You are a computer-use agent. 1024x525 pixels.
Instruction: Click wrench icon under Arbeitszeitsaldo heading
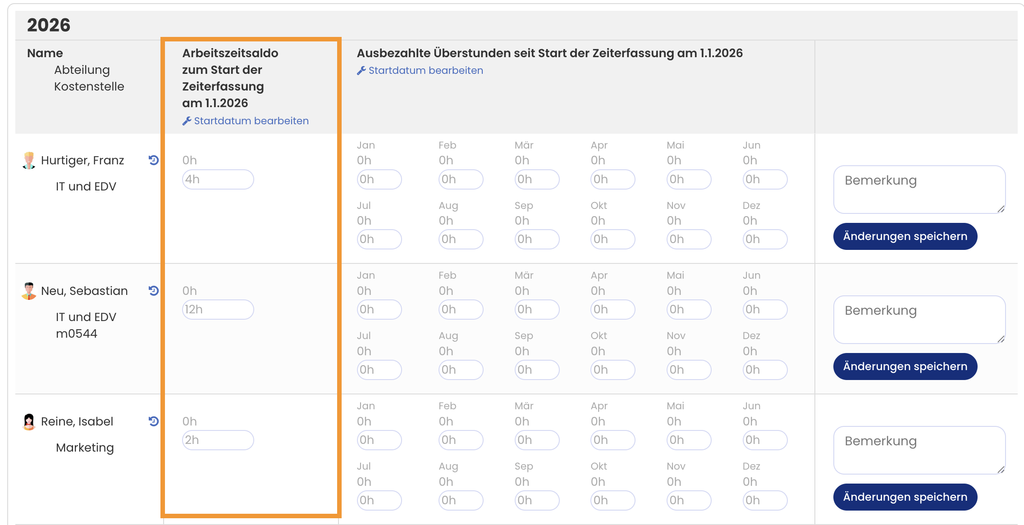(x=187, y=121)
